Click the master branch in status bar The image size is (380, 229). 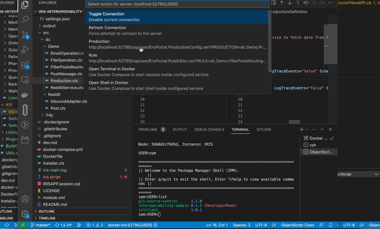(40, 225)
